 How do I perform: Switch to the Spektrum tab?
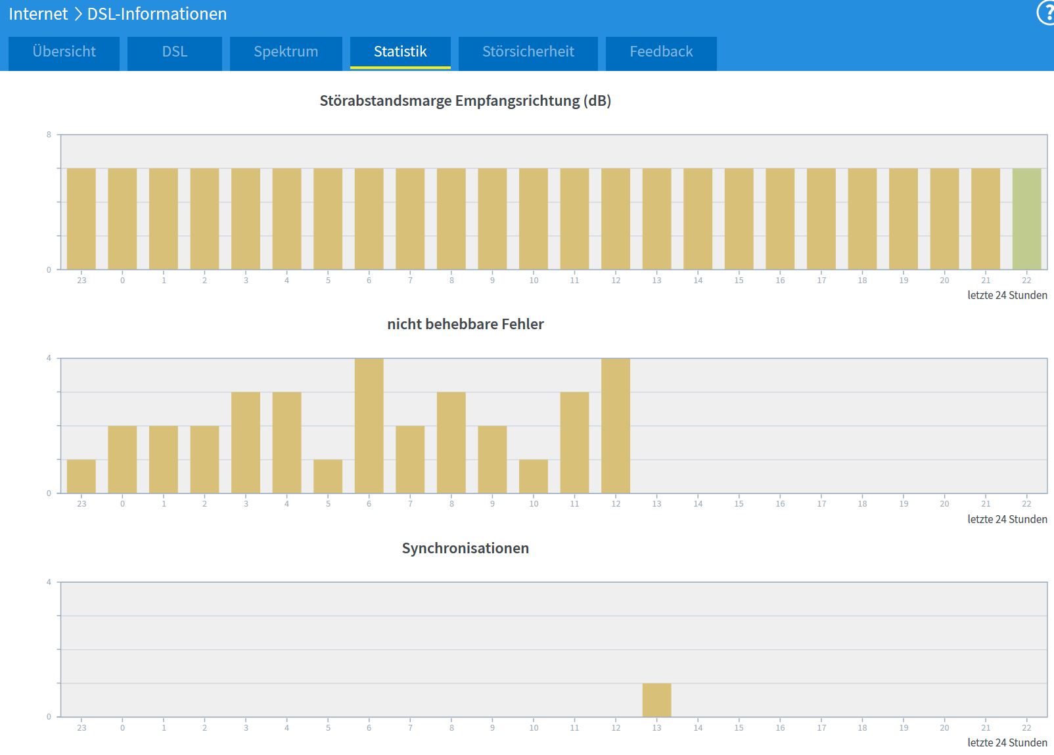tap(286, 53)
